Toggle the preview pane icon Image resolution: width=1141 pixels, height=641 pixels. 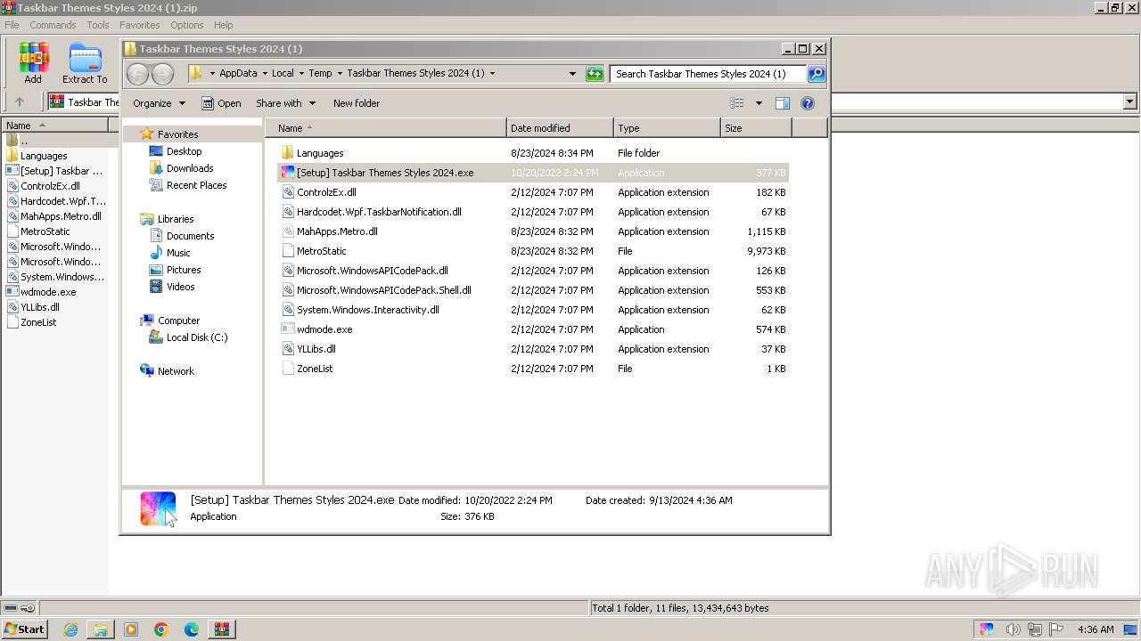[x=783, y=103]
